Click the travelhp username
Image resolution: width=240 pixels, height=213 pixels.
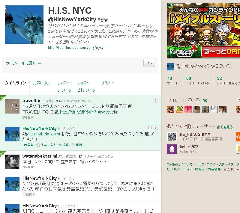pyautogui.click(x=31, y=101)
